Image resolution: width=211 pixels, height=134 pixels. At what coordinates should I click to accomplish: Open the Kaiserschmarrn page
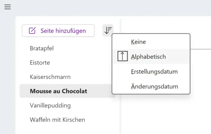click(50, 77)
